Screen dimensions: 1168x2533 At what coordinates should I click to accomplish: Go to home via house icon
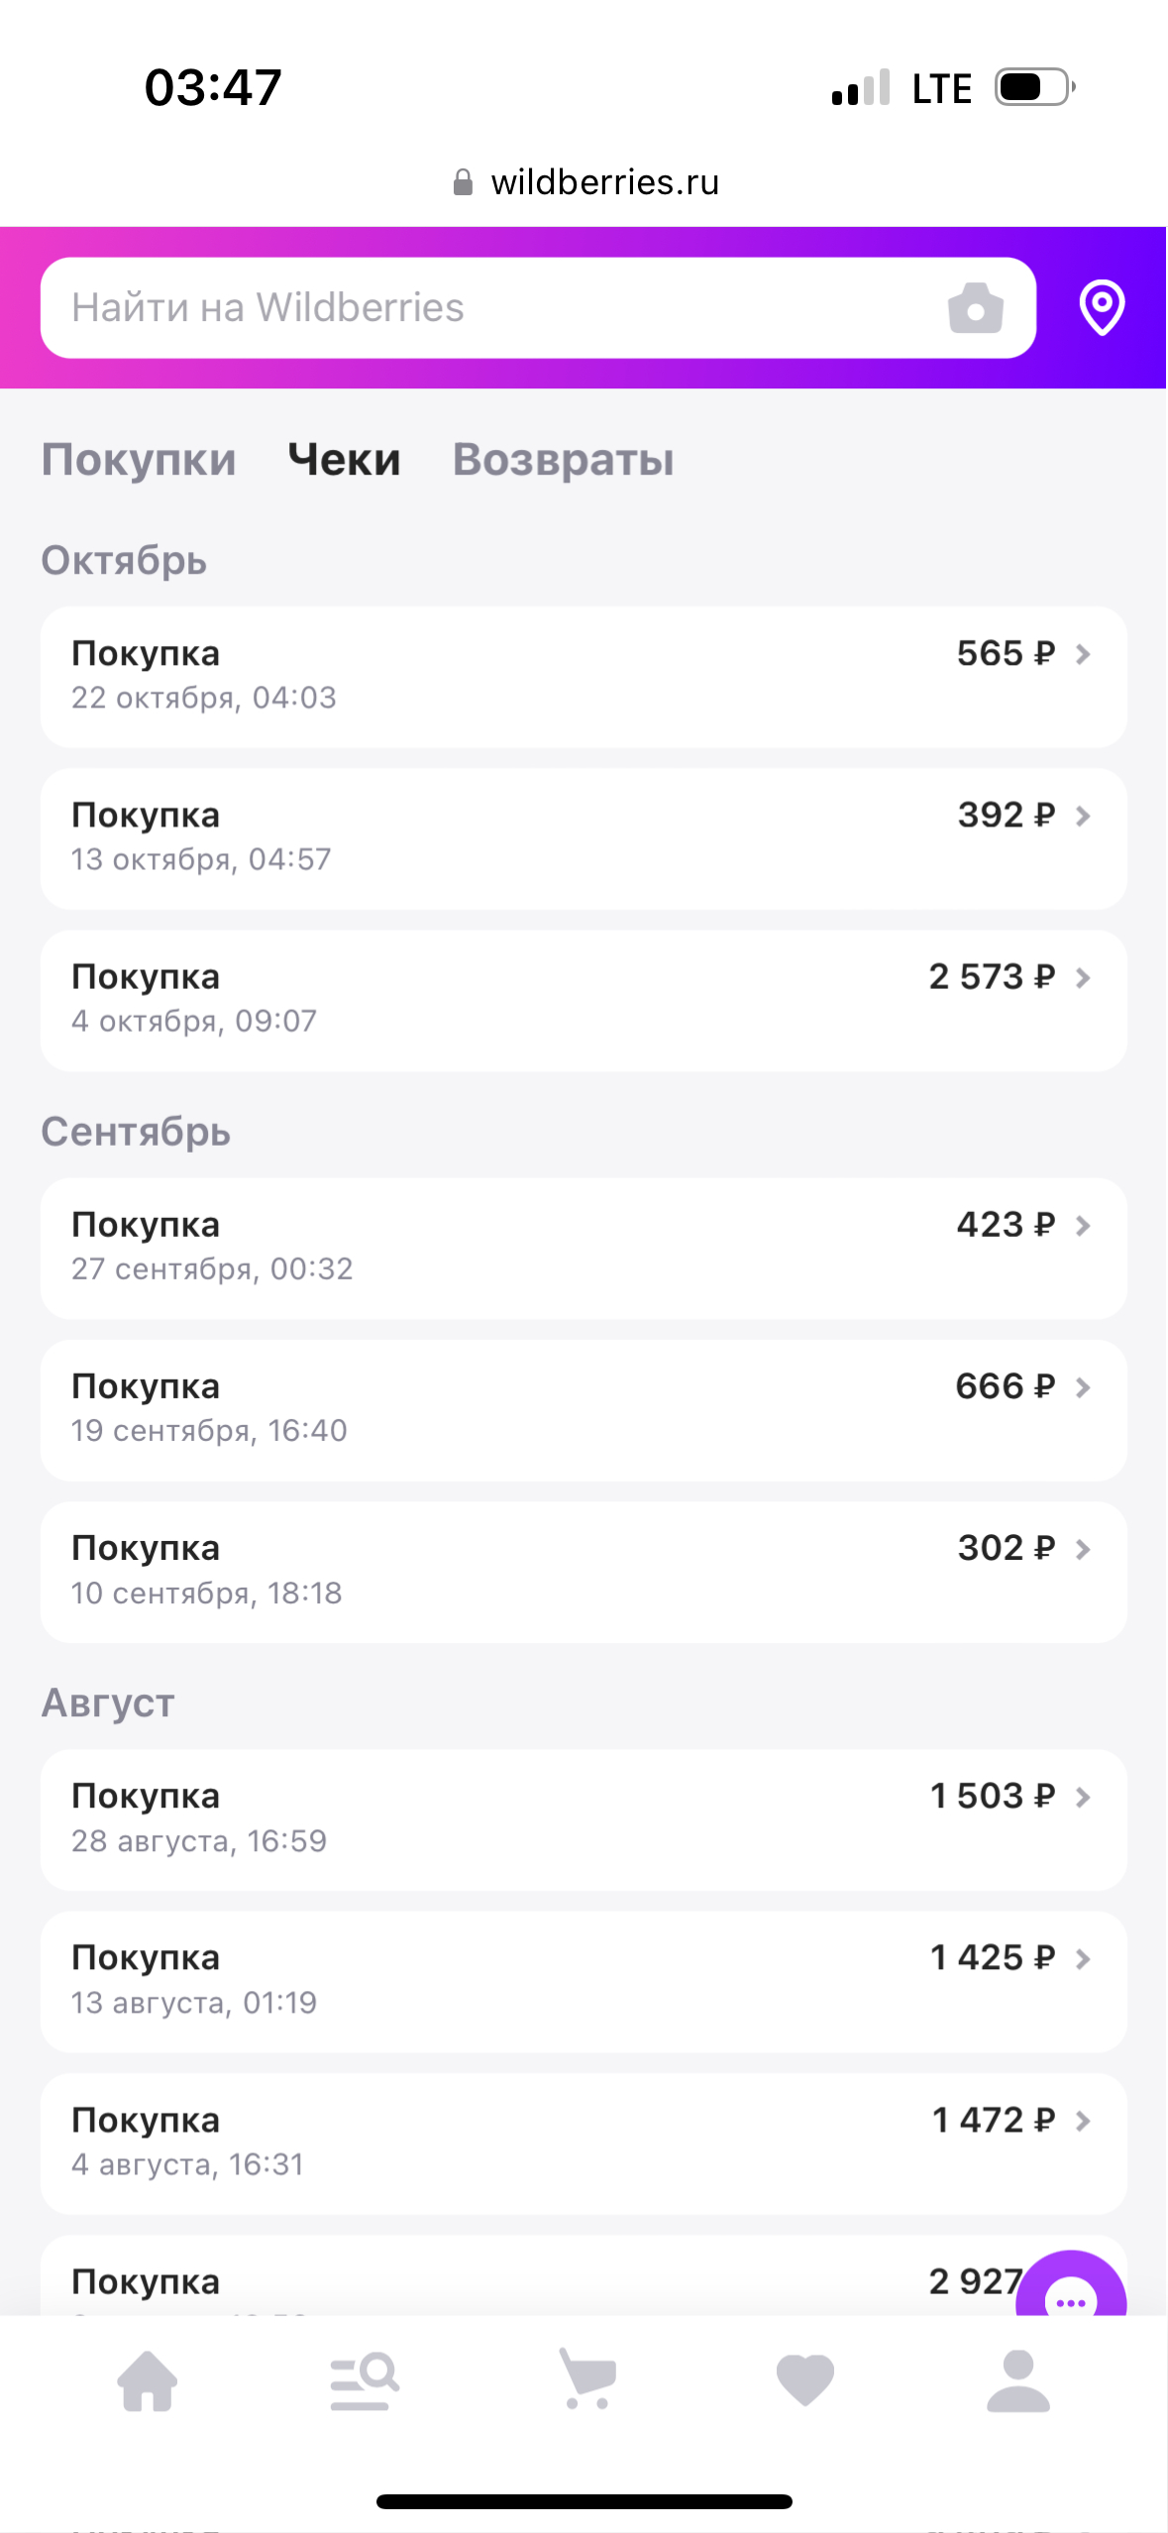148,2381
